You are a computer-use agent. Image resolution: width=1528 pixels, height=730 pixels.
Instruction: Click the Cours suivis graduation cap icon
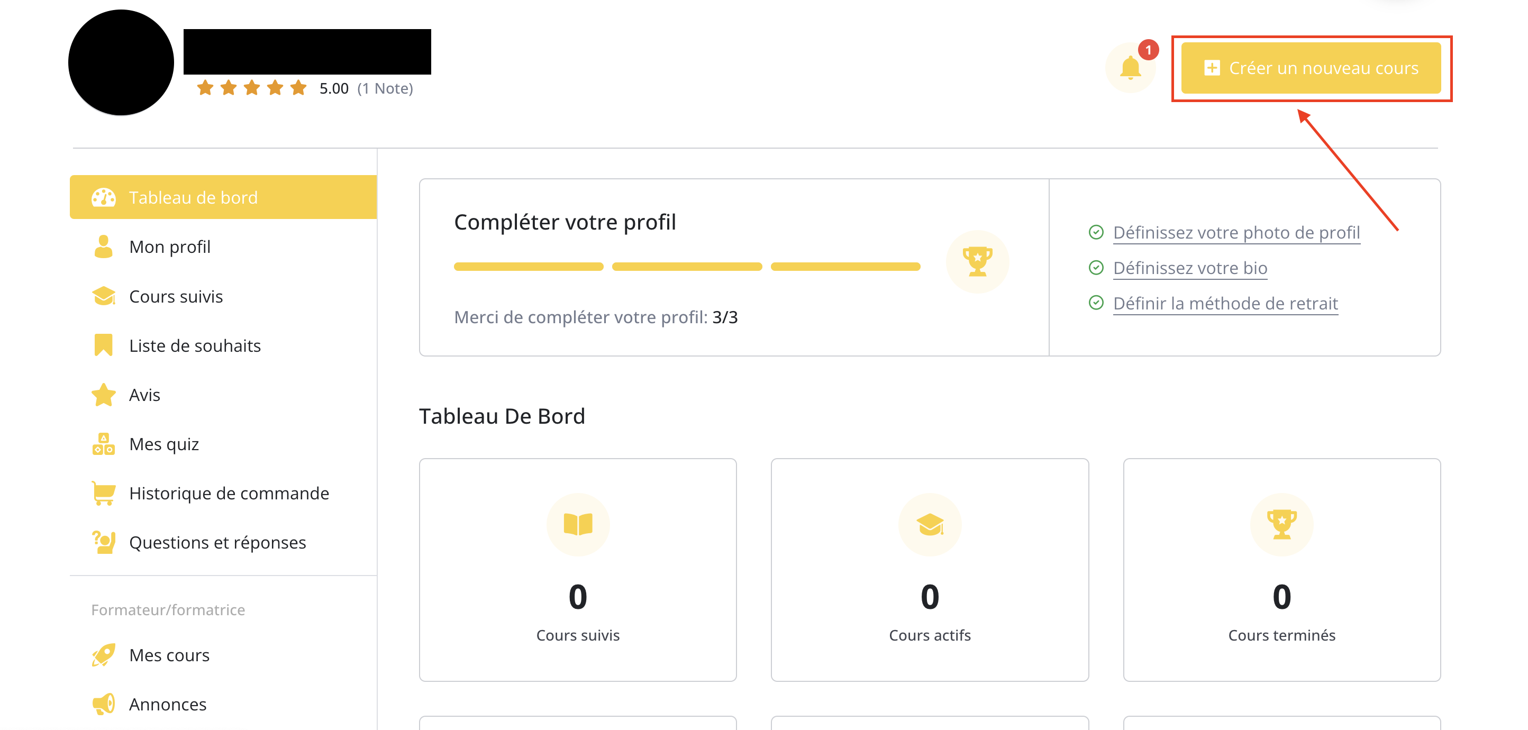(103, 296)
